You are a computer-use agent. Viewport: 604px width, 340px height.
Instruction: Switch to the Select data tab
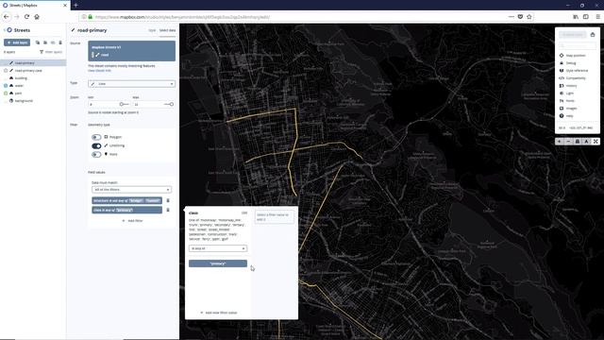pos(168,30)
